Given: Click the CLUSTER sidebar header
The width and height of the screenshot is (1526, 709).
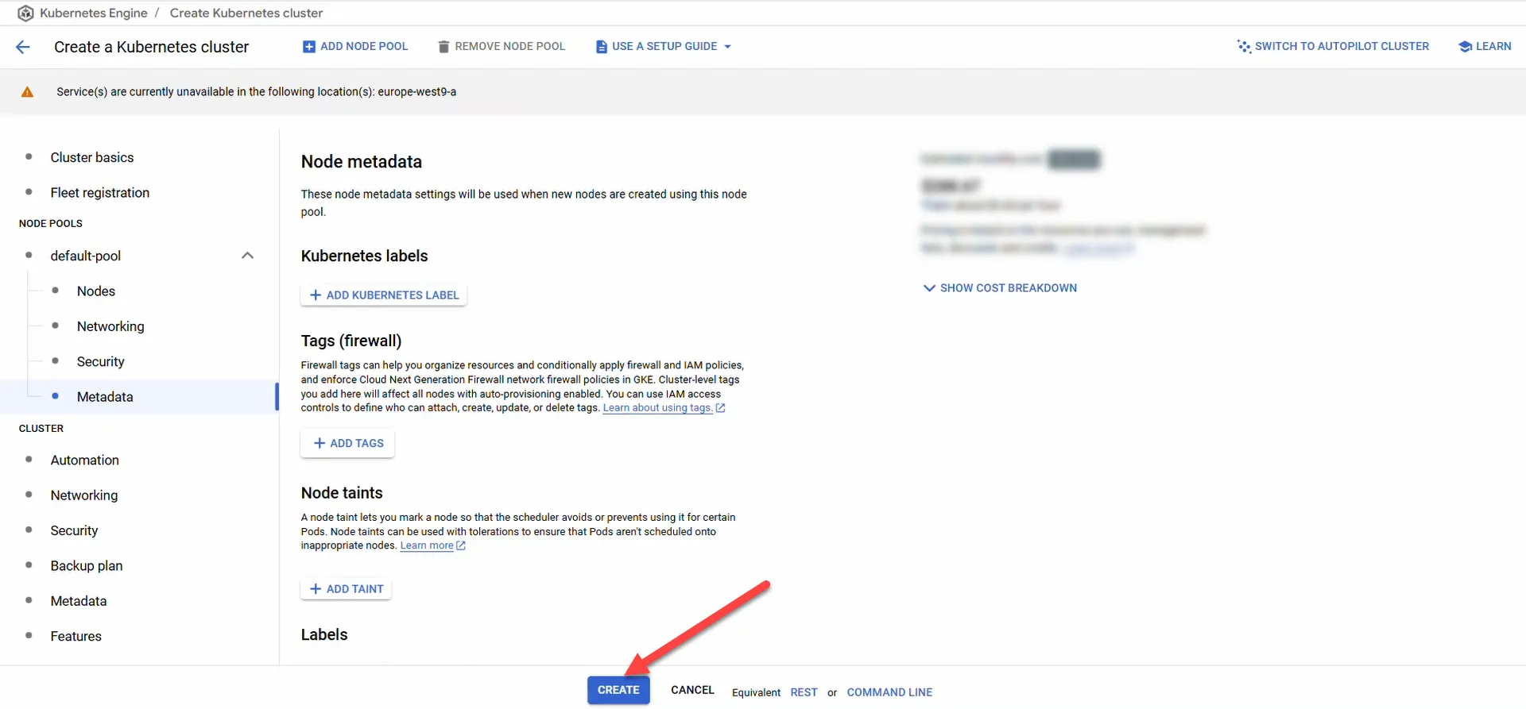Looking at the screenshot, I should point(41,428).
